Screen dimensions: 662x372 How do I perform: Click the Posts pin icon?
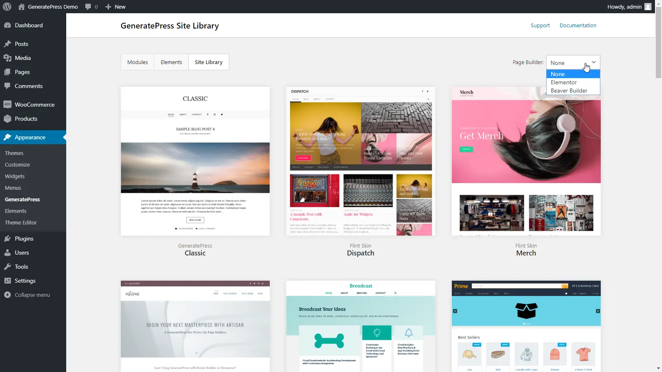7,44
